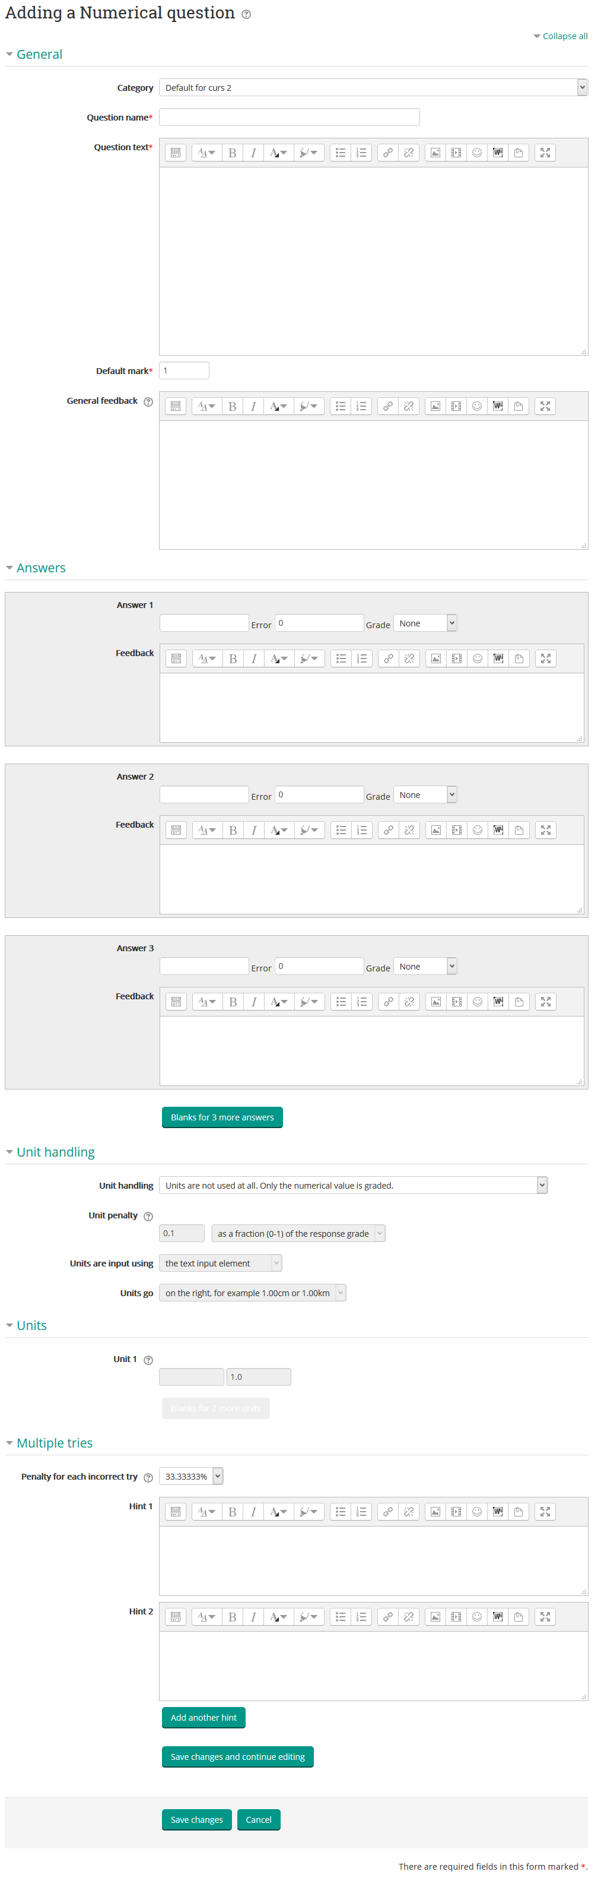Toggle bold in Question text editor
The width and height of the screenshot is (601, 1881).
pos(232,153)
